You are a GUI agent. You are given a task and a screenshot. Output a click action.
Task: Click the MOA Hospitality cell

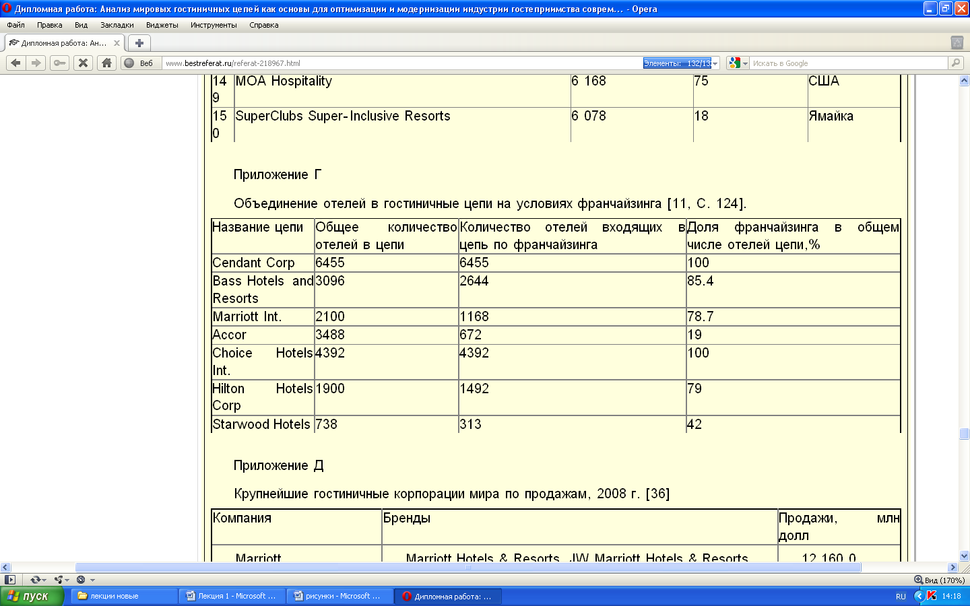point(402,90)
